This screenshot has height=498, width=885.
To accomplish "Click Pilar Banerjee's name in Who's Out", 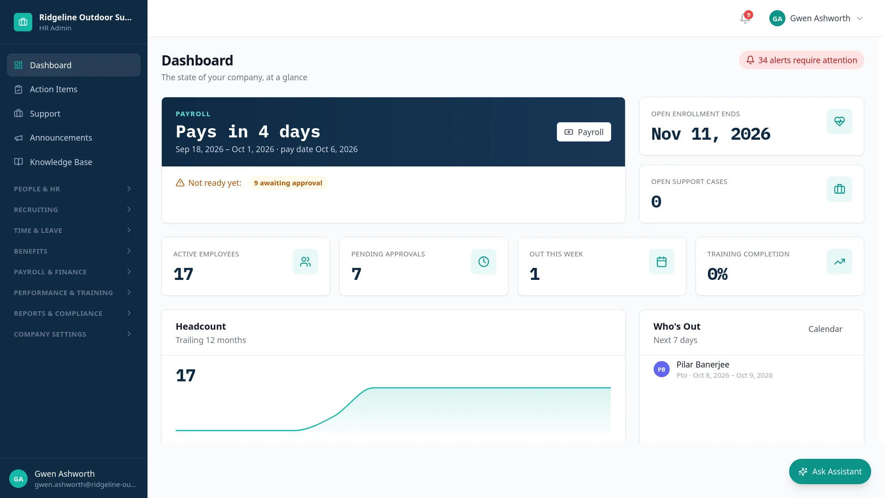I will 702,364.
